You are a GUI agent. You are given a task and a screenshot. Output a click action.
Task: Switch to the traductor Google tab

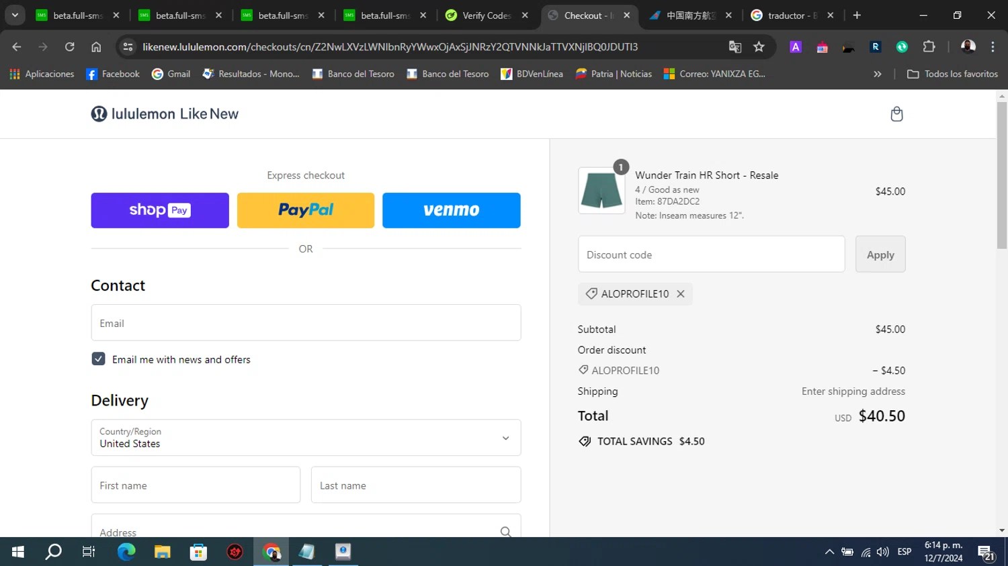click(792, 15)
